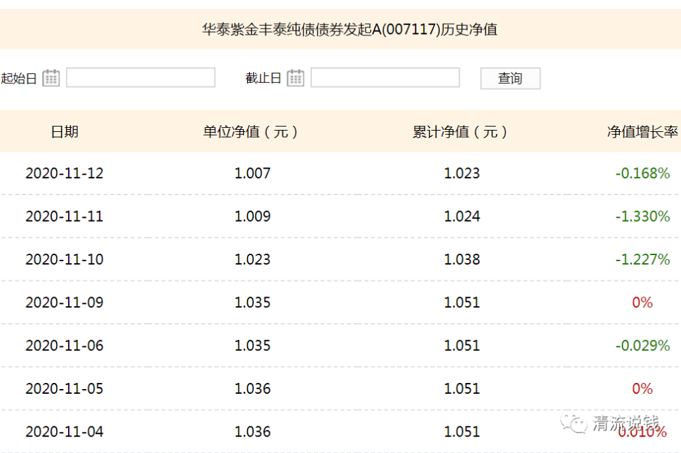This screenshot has height=453, width=681.
Task: Click the 查询 query button
Action: click(x=510, y=78)
